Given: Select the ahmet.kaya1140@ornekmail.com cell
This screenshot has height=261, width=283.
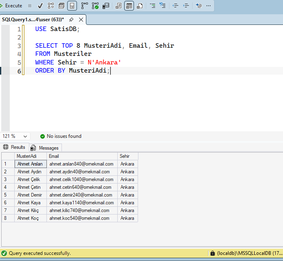Looking at the screenshot, I should point(82,203).
